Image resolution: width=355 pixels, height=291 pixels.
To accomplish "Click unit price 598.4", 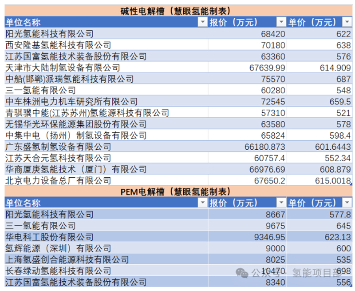I will coord(340,136).
